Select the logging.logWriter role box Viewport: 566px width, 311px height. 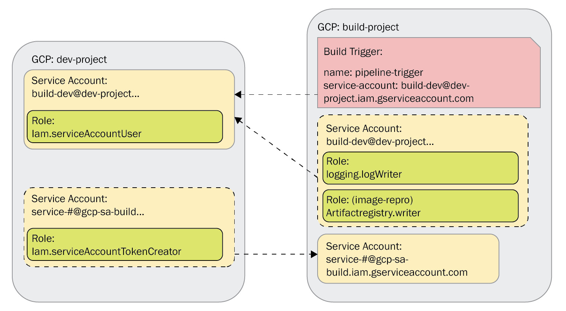420,168
